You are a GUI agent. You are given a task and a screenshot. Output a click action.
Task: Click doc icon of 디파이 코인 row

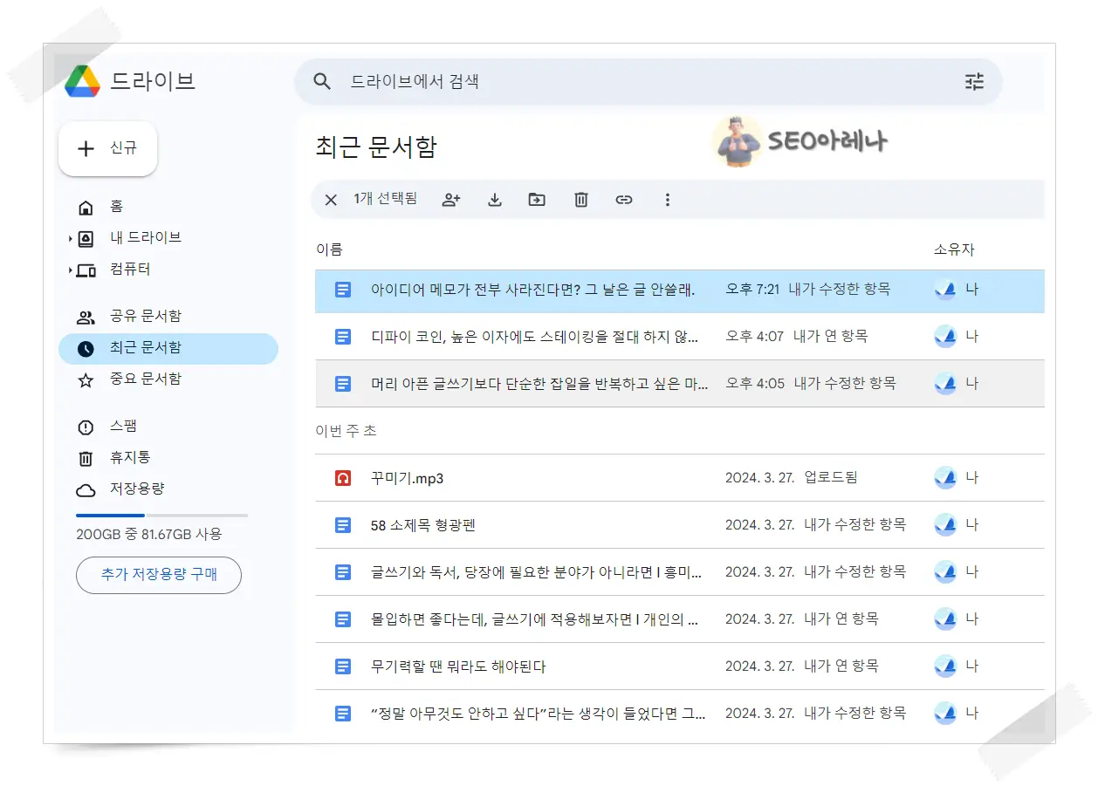pos(343,337)
